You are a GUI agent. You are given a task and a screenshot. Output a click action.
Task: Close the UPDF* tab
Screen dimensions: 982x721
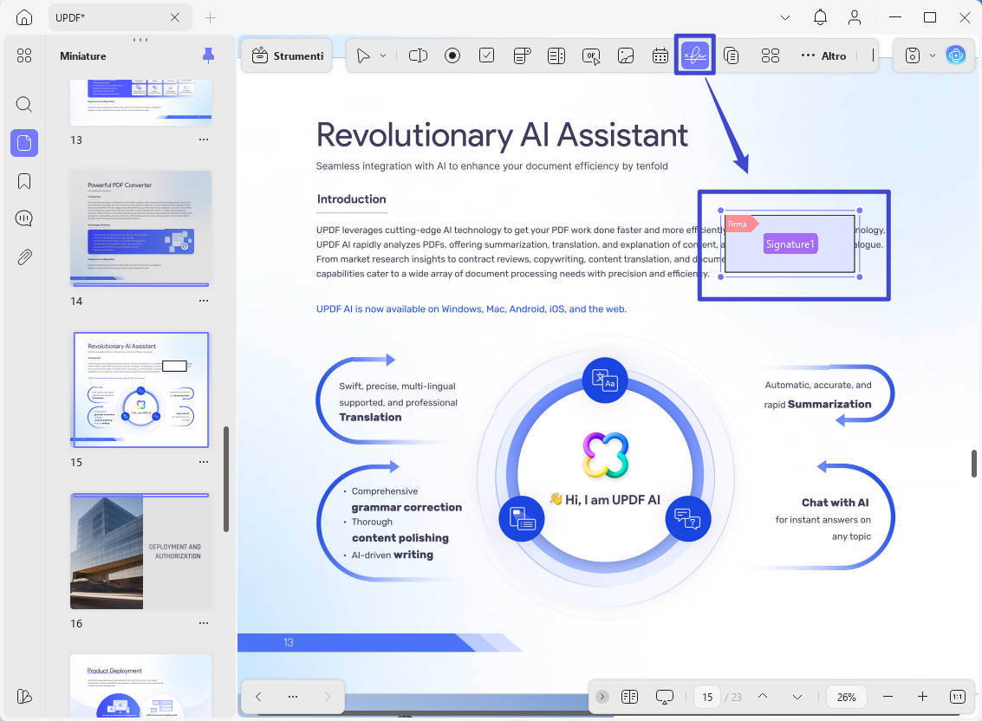point(175,17)
